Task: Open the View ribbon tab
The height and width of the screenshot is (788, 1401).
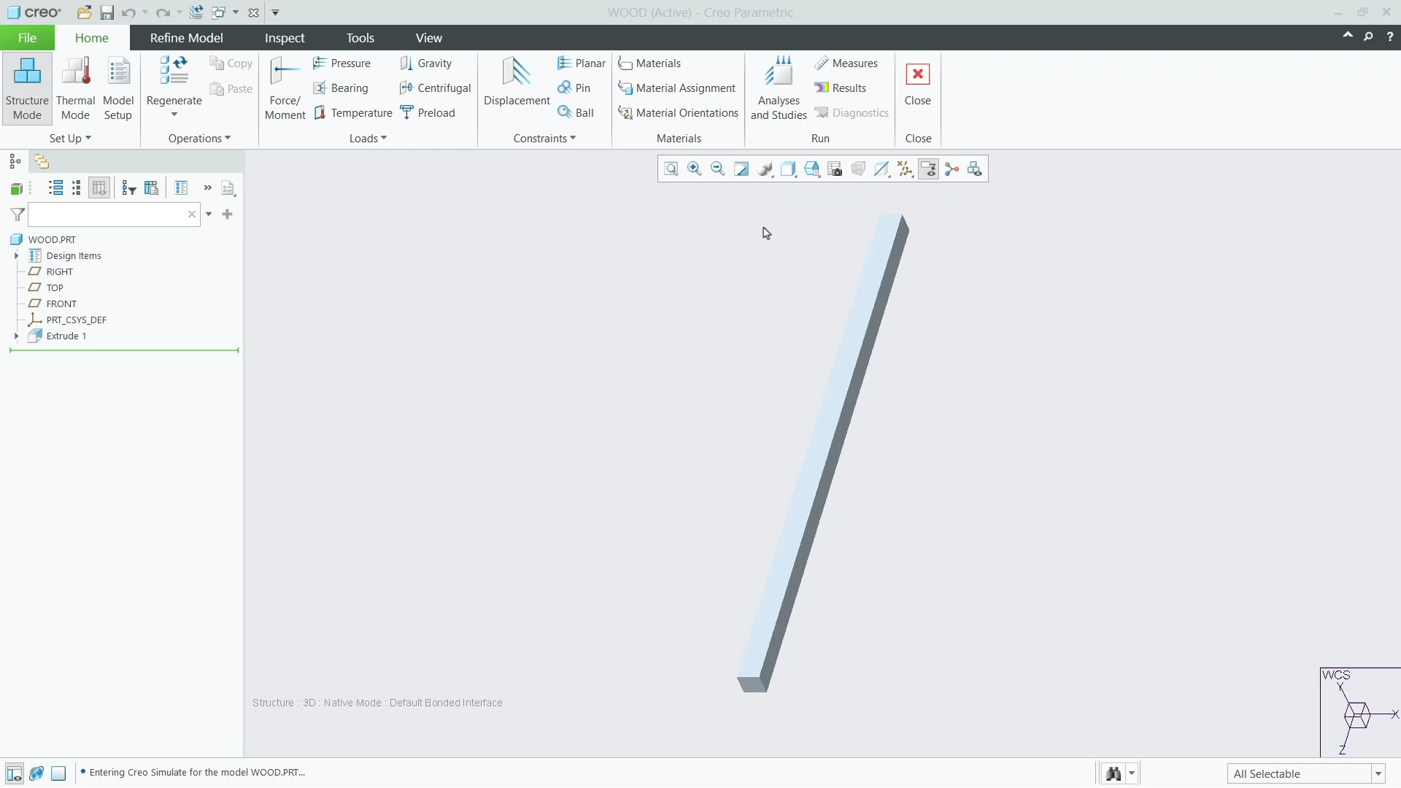Action: (429, 38)
